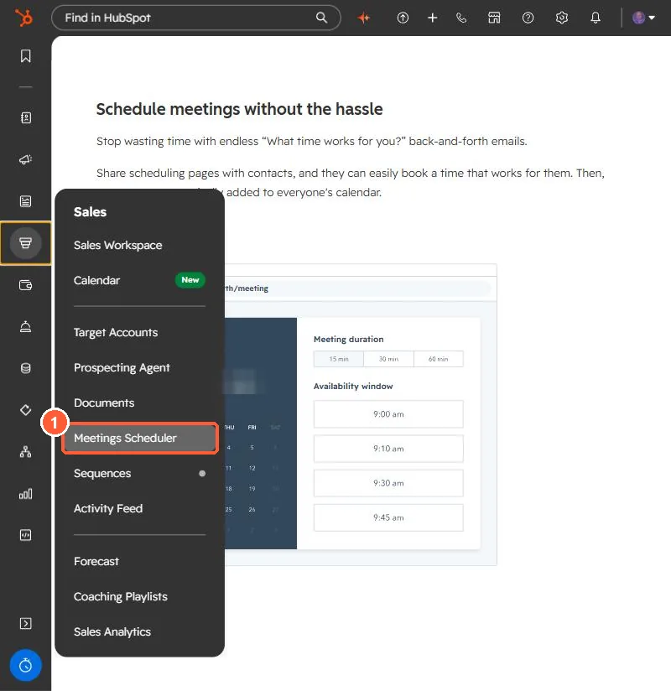The image size is (671, 691).
Task: Click the HubSpot sprocket logo
Action: [23, 18]
